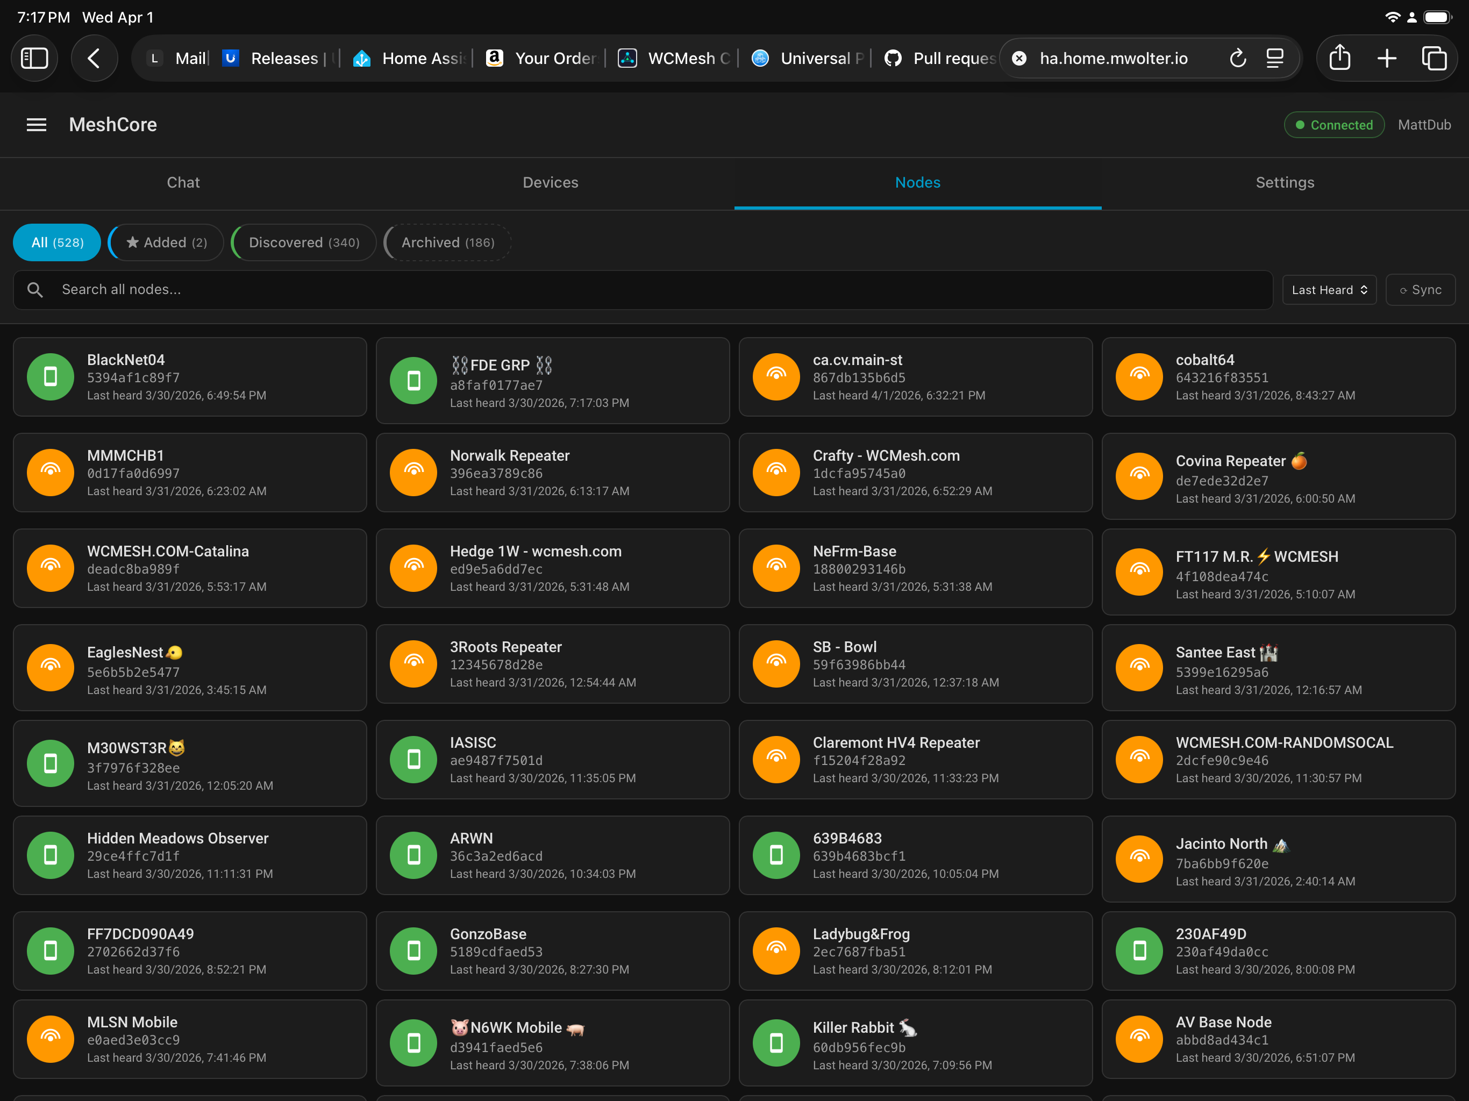Viewport: 1469px width, 1101px height.
Task: Reload the ha.home.mwolter.io page
Action: (x=1237, y=59)
